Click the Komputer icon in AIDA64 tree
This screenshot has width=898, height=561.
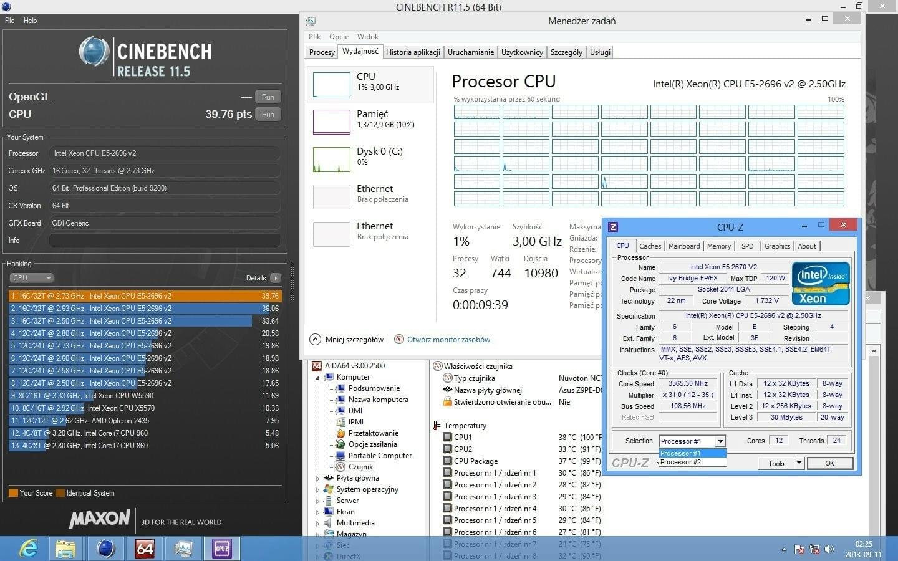pos(329,377)
